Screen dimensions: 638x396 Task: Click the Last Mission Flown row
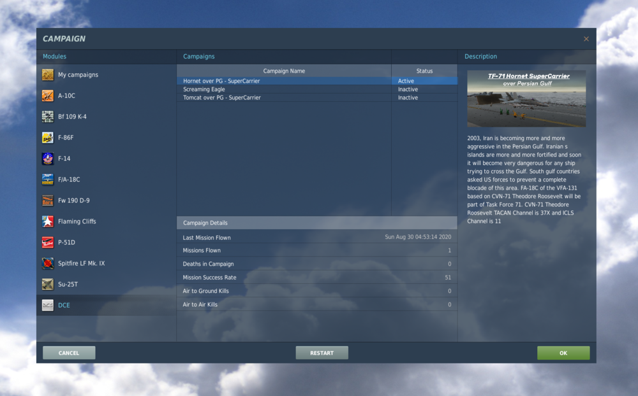coord(317,237)
